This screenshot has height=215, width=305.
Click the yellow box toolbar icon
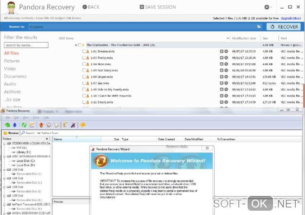tap(83, 125)
